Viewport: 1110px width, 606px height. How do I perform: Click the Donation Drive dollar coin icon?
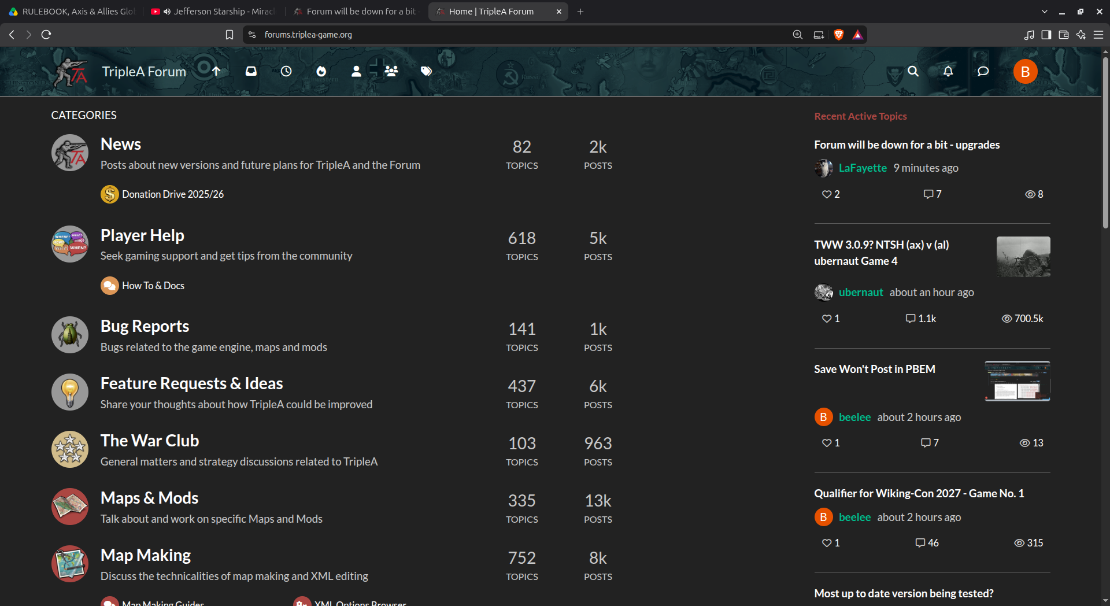(x=110, y=194)
